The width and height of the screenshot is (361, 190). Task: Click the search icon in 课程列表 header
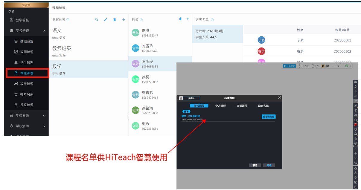pyautogui.click(x=97, y=20)
